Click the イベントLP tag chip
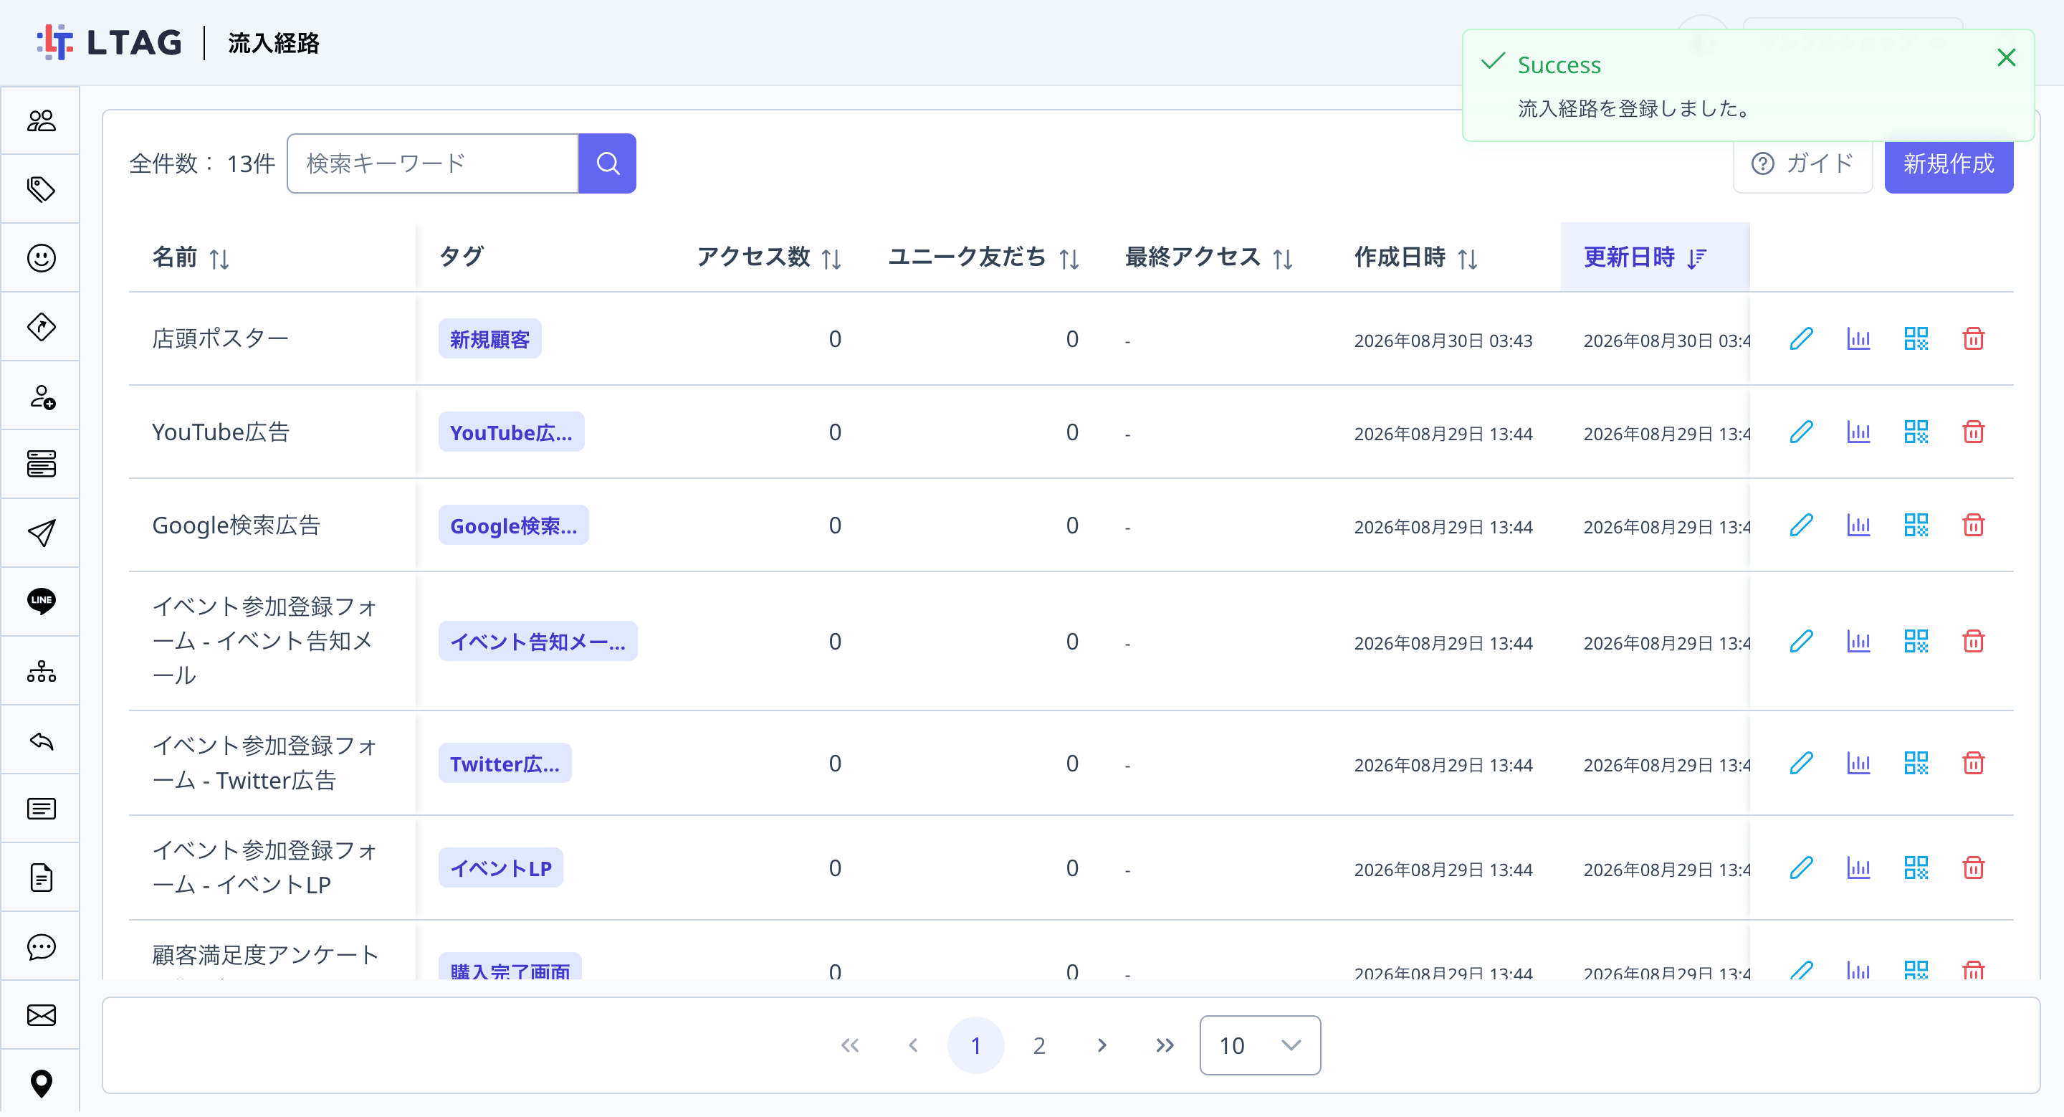Viewport: 2064px width, 1117px height. tap(501, 868)
